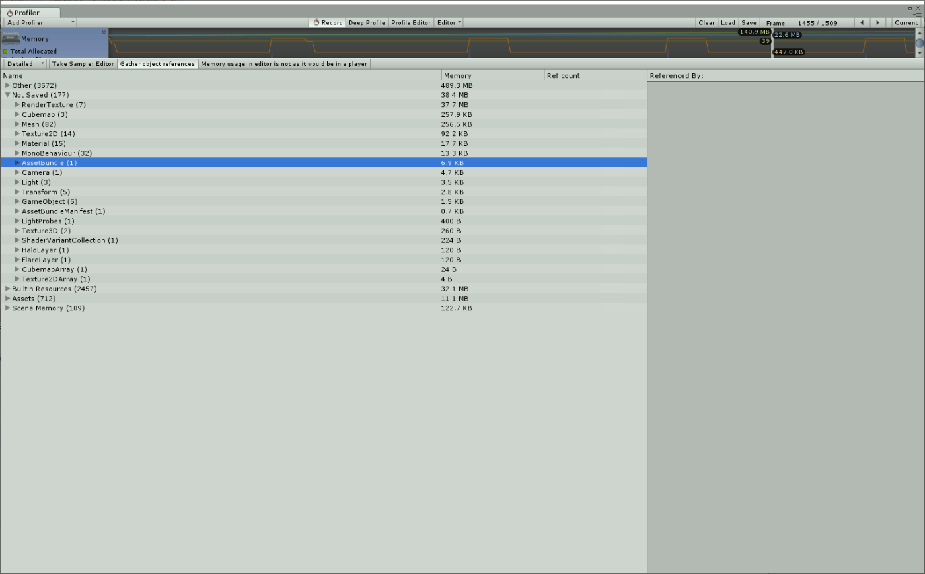This screenshot has height=574, width=925.
Task: Click the 37.7 MB RenderTexture memory value
Action: 455,104
